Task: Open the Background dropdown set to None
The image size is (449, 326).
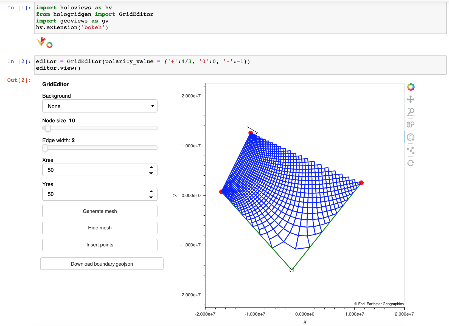Action: (x=100, y=106)
